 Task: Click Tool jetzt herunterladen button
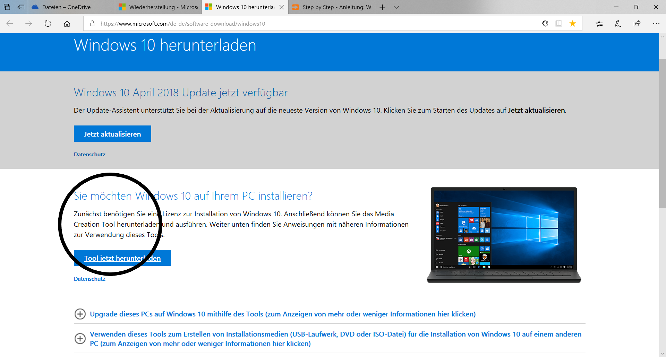(122, 258)
